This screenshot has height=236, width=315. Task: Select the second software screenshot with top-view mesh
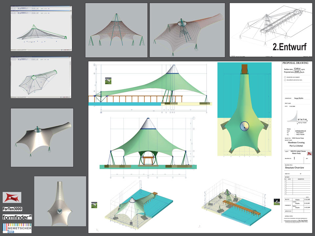tap(41, 77)
